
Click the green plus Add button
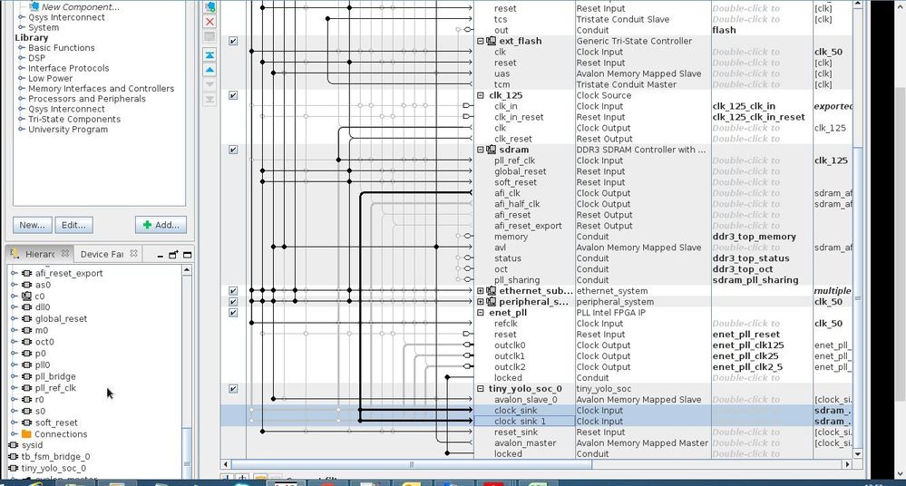coord(161,225)
